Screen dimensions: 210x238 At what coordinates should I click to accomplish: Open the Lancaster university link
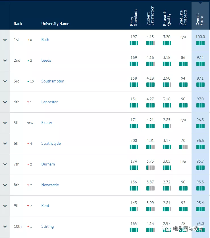[49, 102]
